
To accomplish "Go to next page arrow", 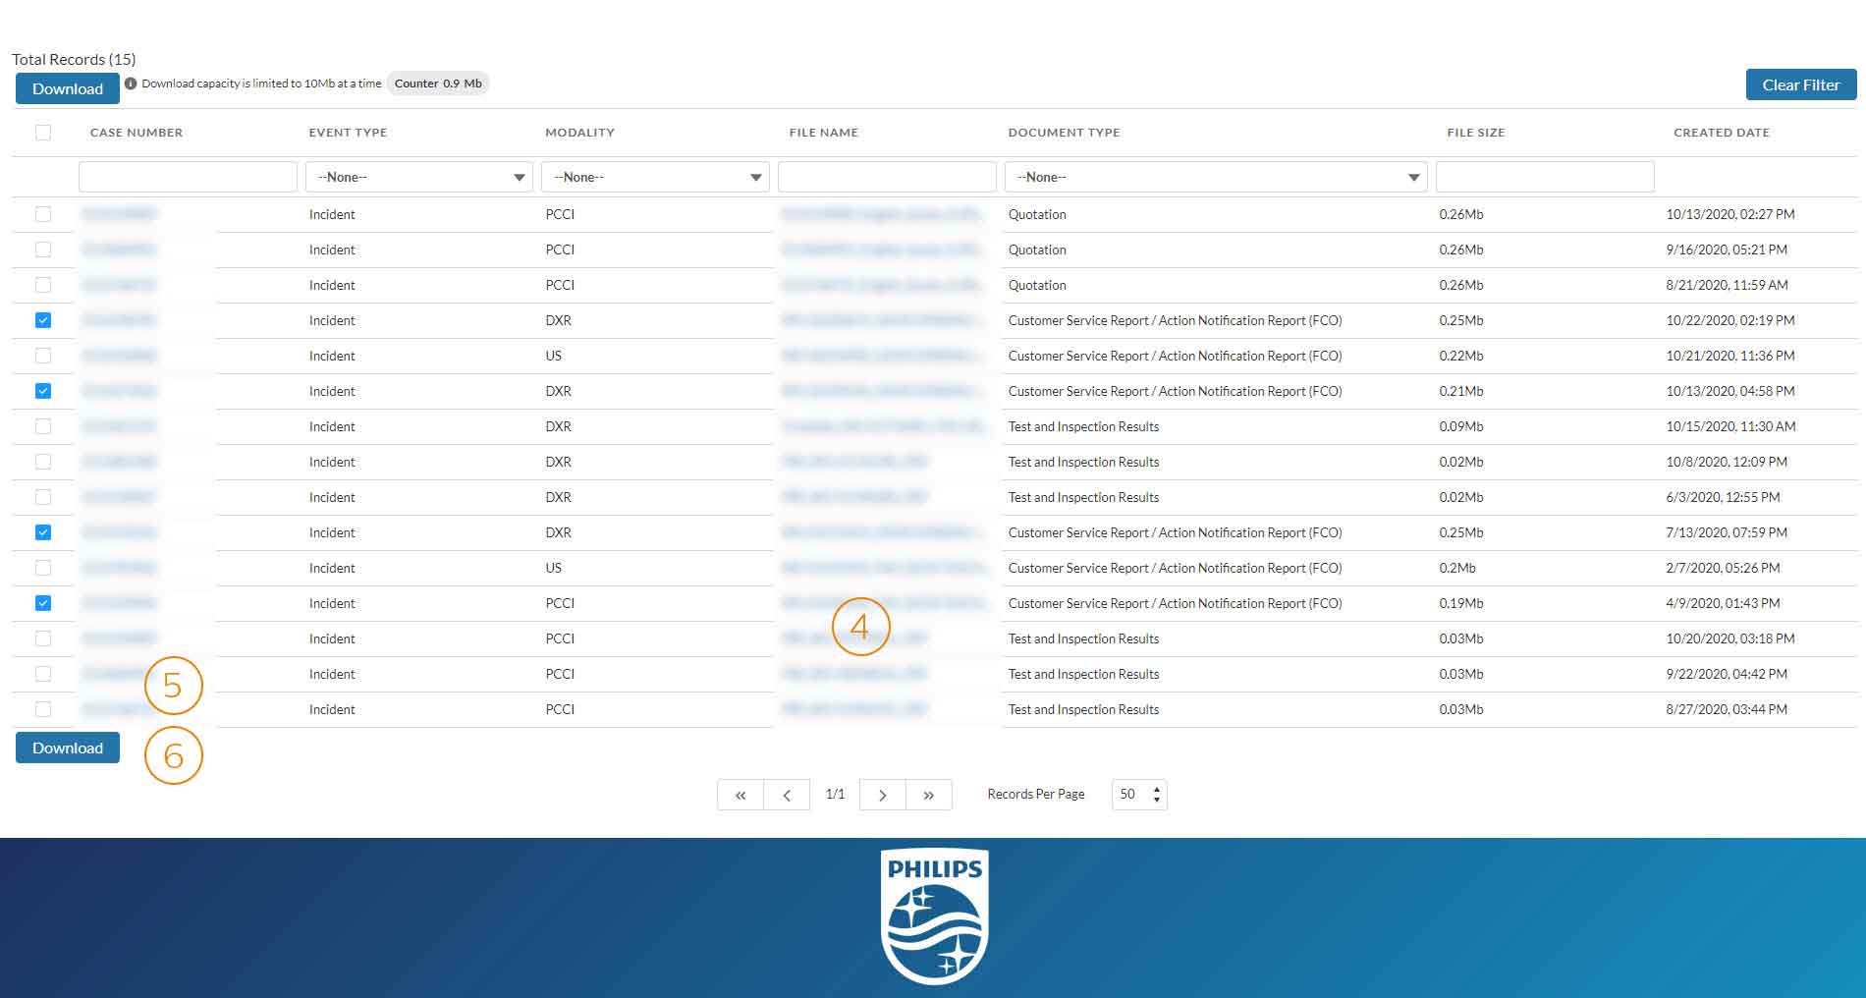I will click(882, 795).
